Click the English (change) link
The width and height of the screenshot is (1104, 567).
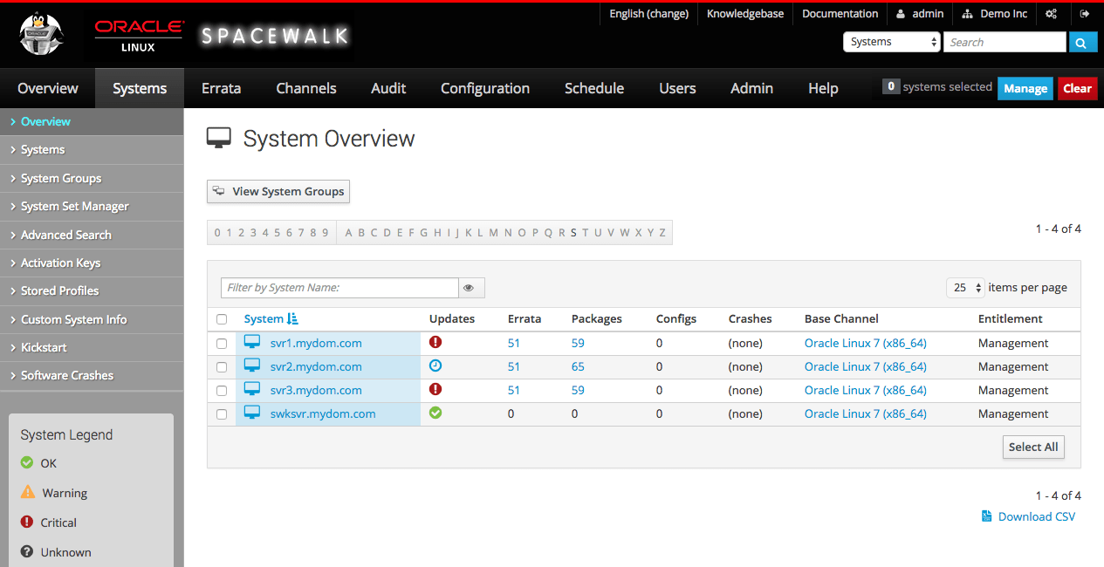tap(649, 14)
